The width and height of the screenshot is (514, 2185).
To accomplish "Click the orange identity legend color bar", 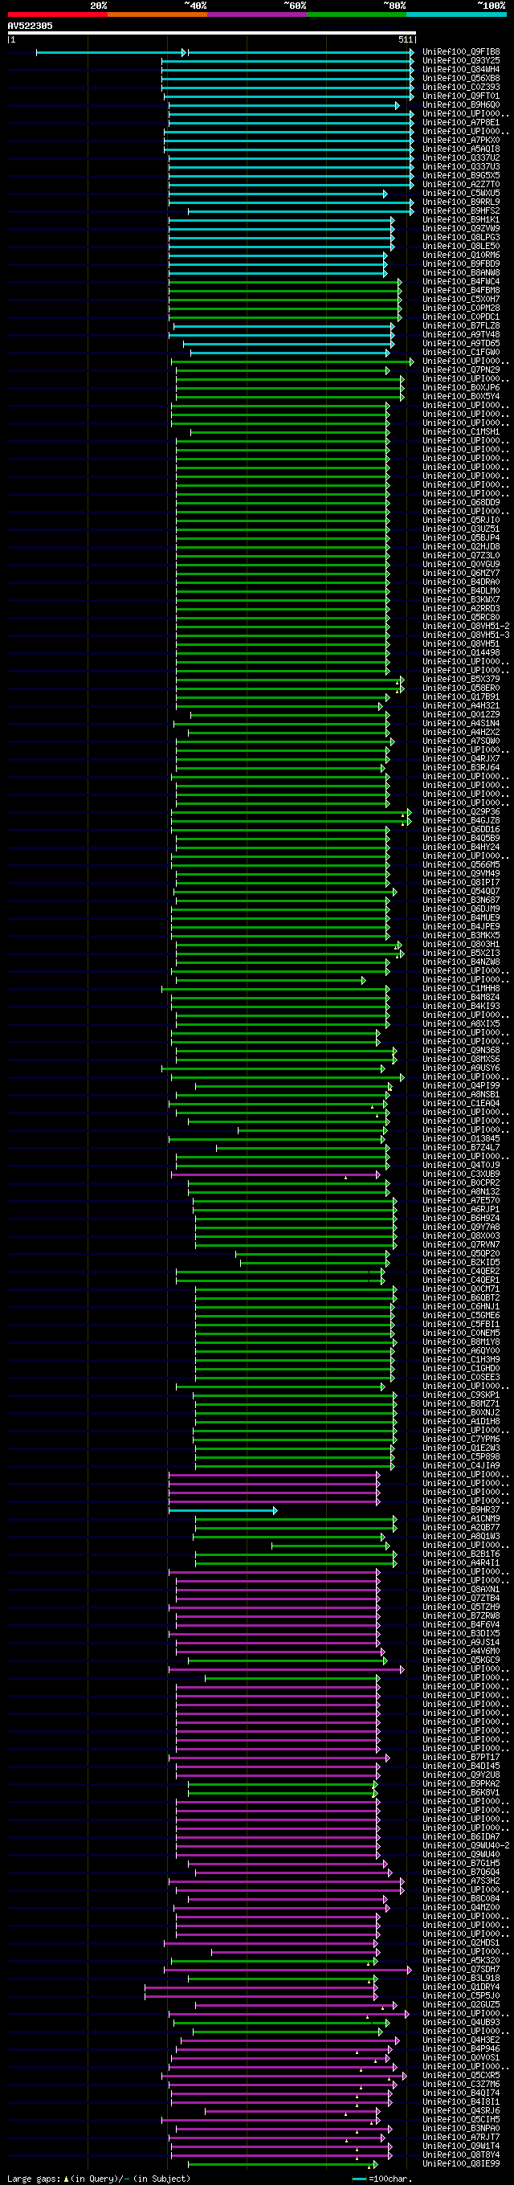I will click(x=157, y=14).
